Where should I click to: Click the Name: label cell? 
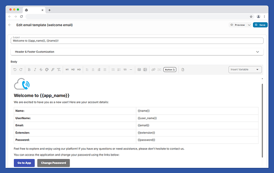pos(75,111)
